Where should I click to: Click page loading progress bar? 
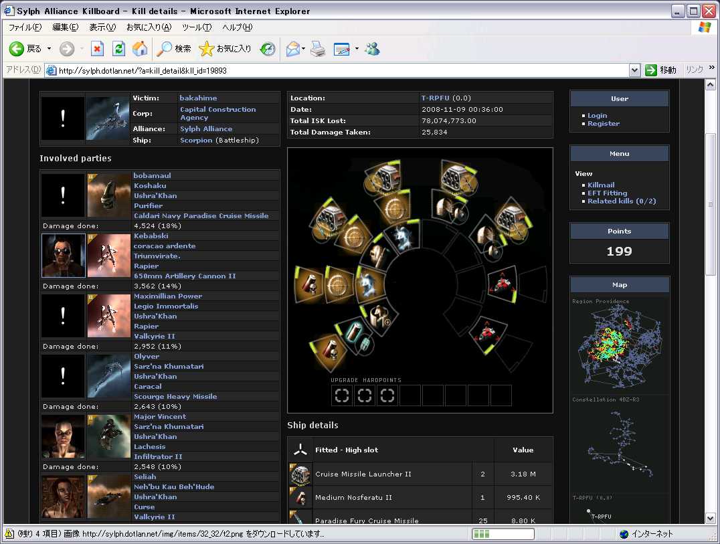tap(503, 534)
